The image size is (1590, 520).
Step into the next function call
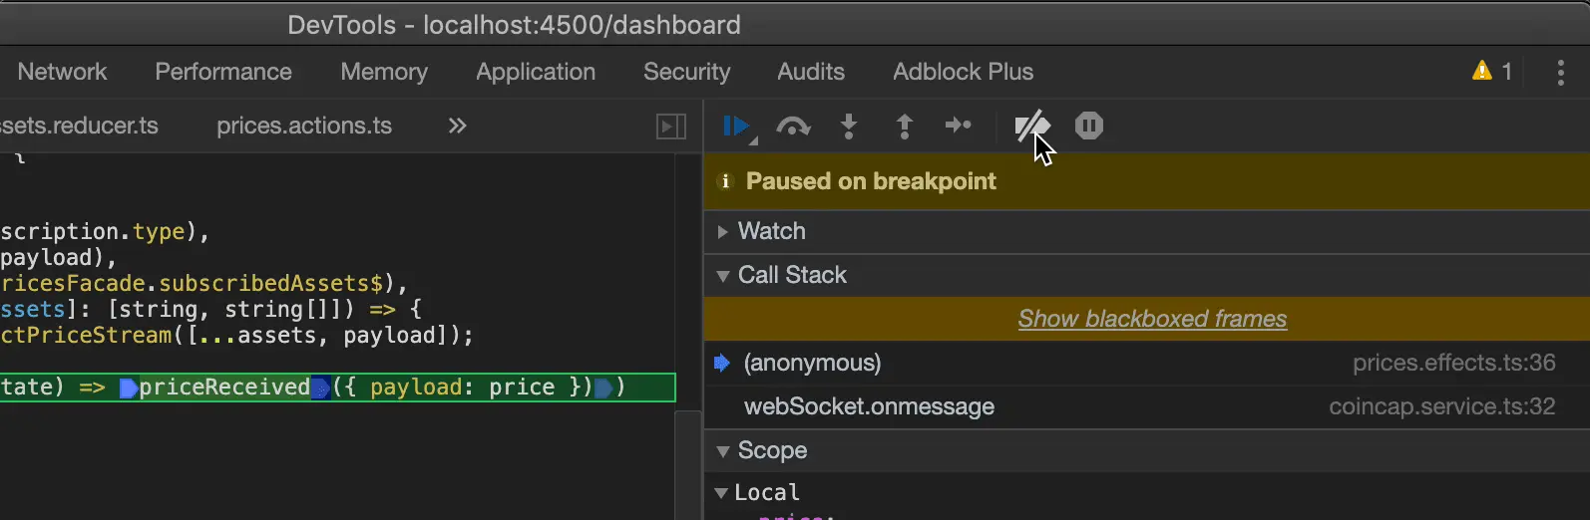point(849,127)
